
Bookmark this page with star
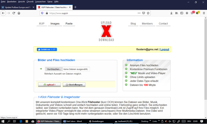(x=148, y=13)
